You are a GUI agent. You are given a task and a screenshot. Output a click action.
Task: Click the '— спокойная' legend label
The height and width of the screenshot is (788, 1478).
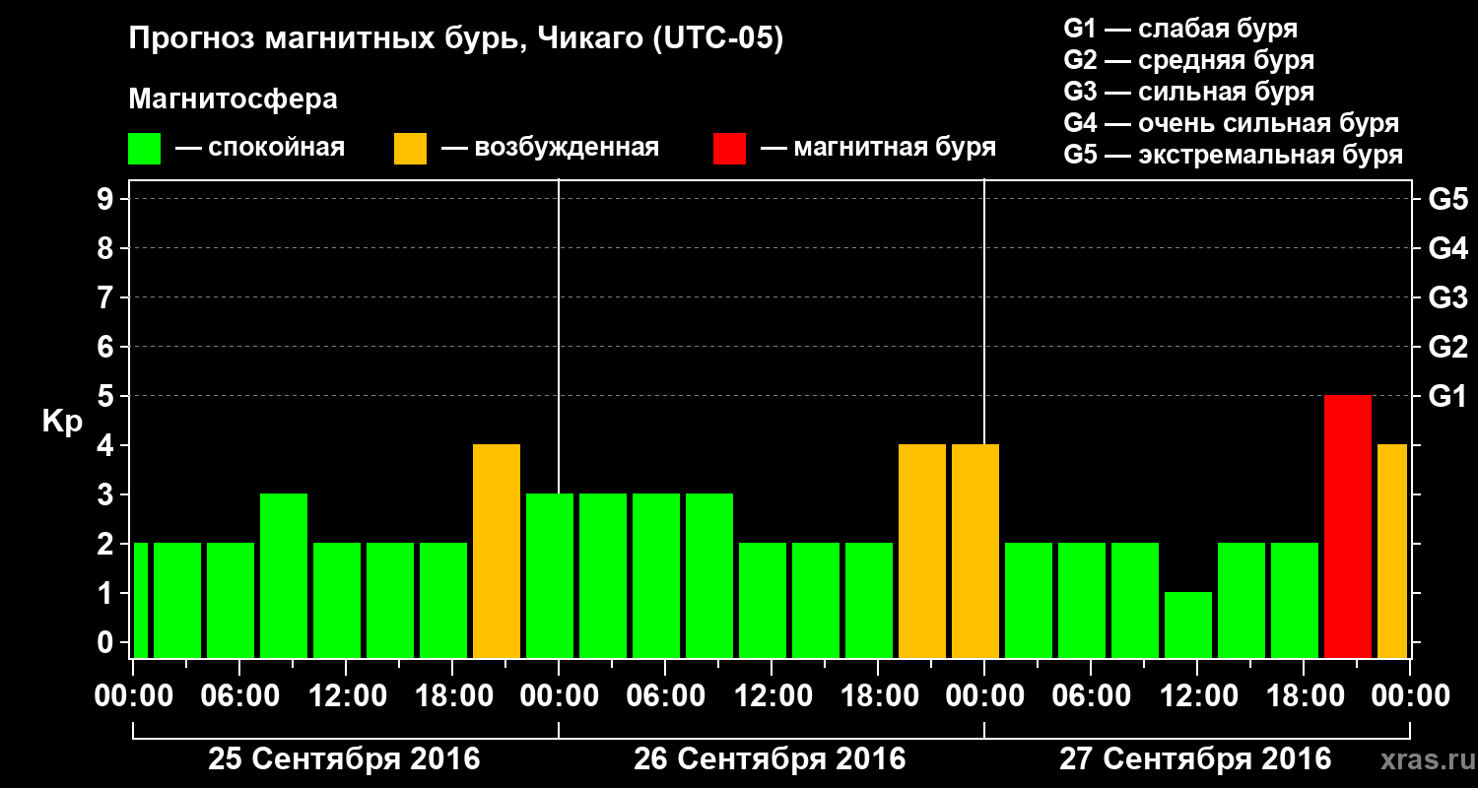[260, 148]
